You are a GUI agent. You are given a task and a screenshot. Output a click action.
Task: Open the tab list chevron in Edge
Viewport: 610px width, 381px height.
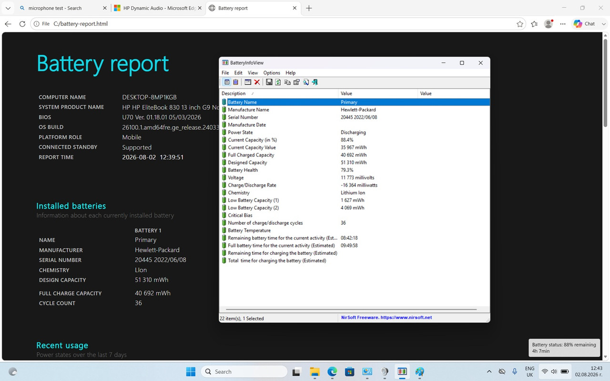[x=8, y=8]
